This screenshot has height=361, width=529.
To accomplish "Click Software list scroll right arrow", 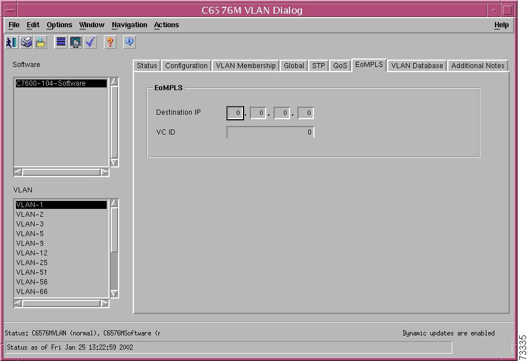I will [x=104, y=173].
